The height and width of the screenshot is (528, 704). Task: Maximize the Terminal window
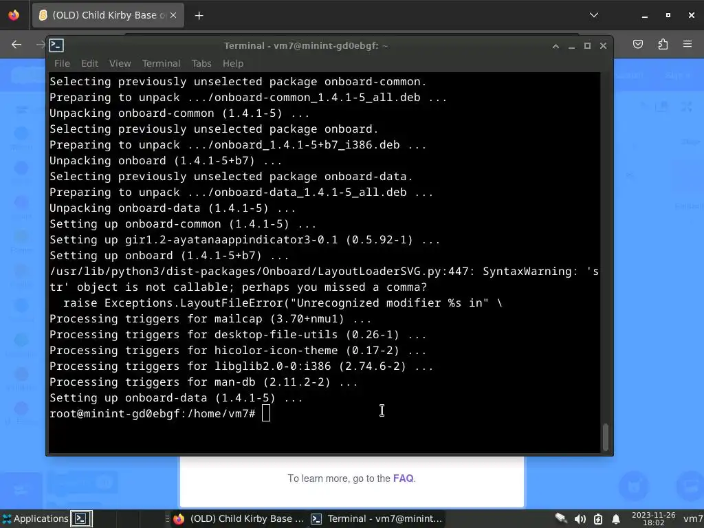pyautogui.click(x=587, y=46)
